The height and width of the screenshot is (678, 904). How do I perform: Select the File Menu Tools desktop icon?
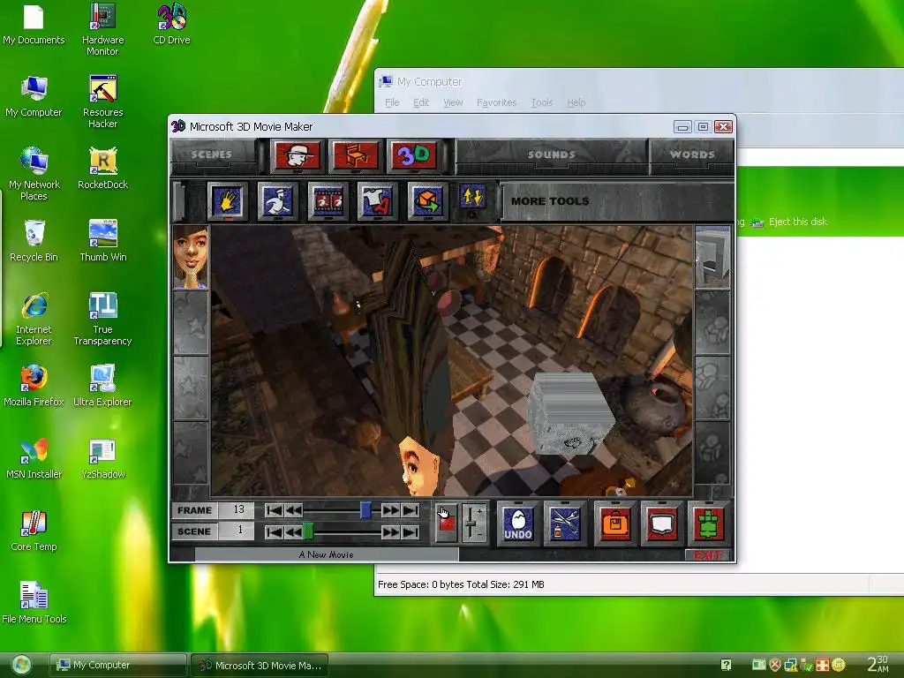click(x=34, y=603)
